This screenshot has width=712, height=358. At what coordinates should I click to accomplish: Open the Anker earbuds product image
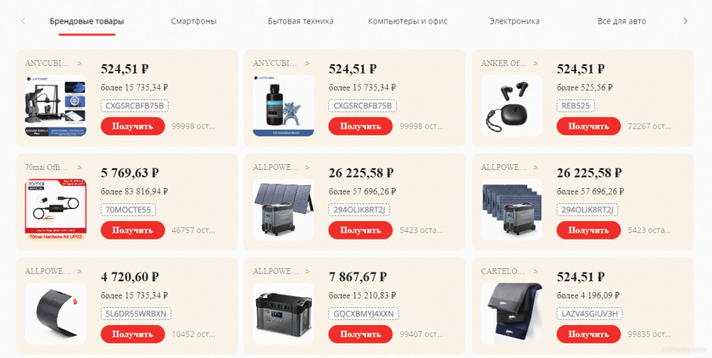click(511, 106)
